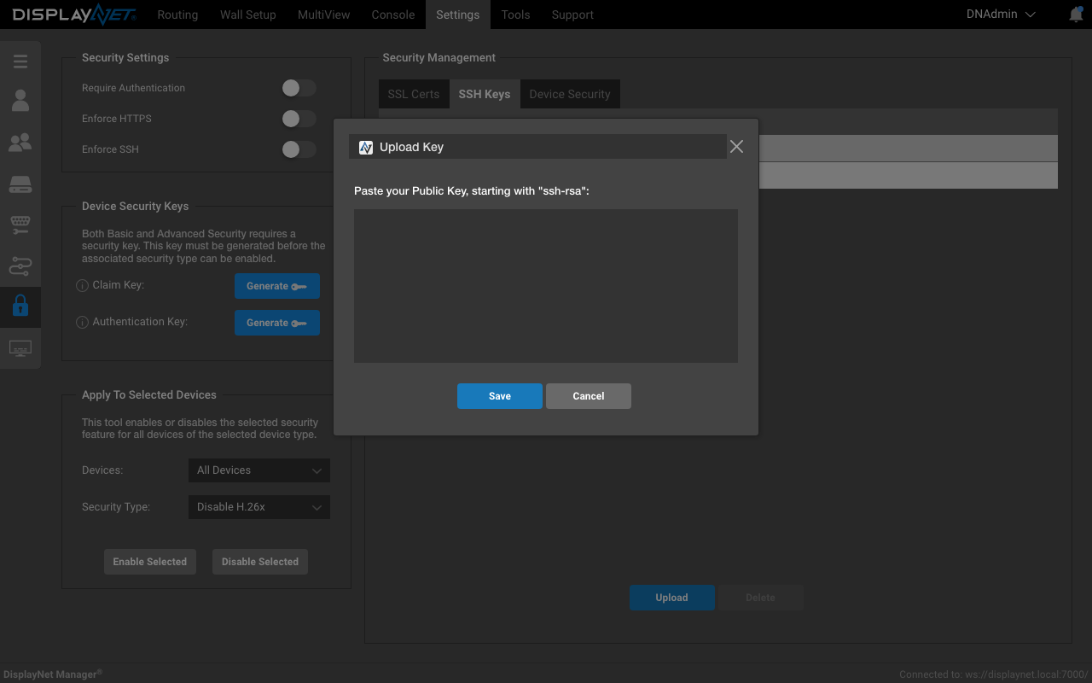Viewport: 1092px width, 683px height.
Task: Click the Upload Key dialog logo icon
Action: (366, 147)
